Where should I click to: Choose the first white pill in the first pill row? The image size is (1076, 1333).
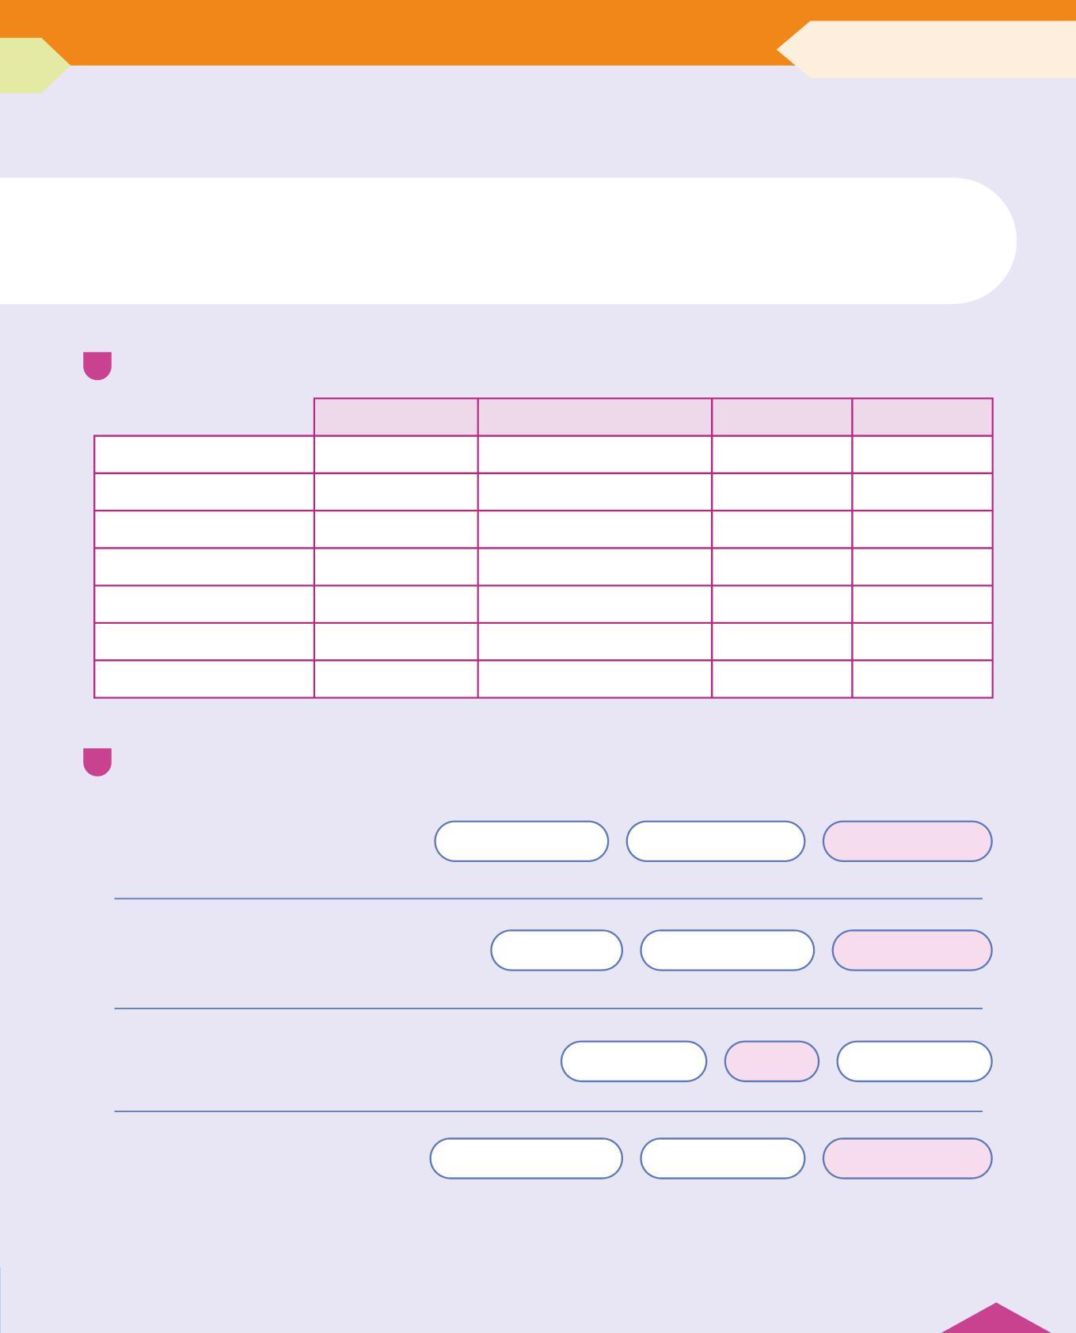pos(522,841)
